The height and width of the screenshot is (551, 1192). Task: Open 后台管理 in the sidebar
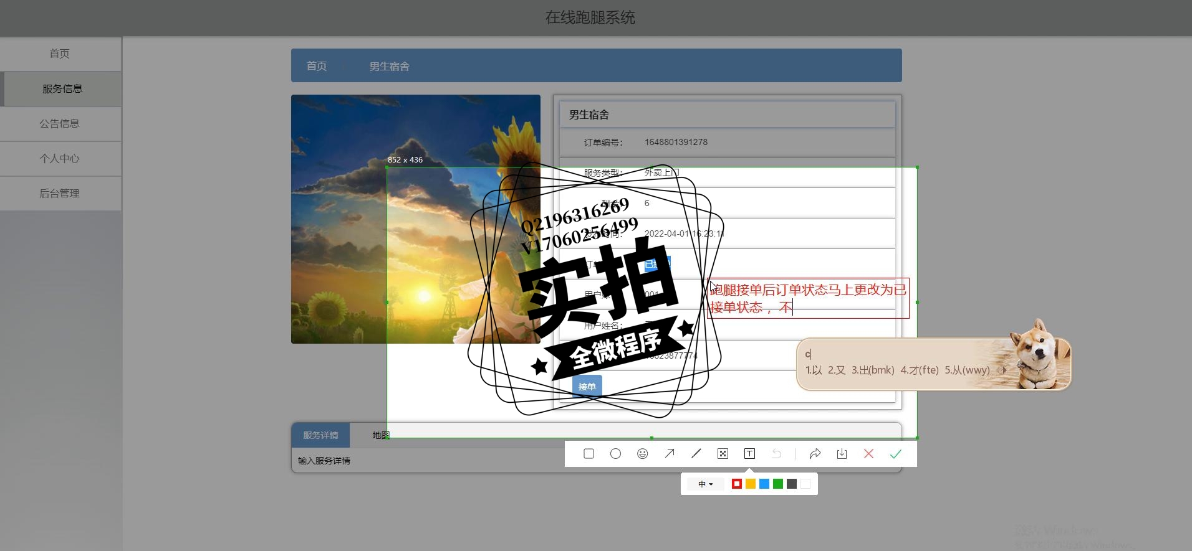click(60, 193)
